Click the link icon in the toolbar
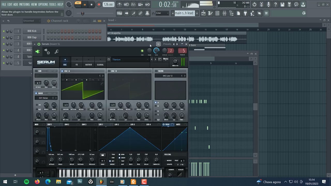Screen dimensions: 331x186 click(140, 13)
